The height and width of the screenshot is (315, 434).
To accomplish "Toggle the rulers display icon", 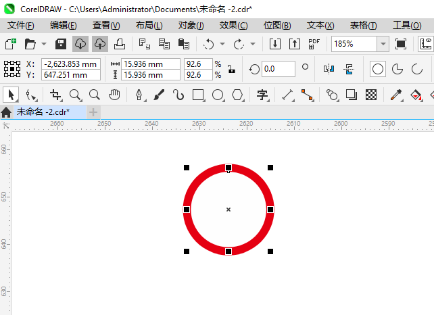I will pyautogui.click(x=426, y=44).
